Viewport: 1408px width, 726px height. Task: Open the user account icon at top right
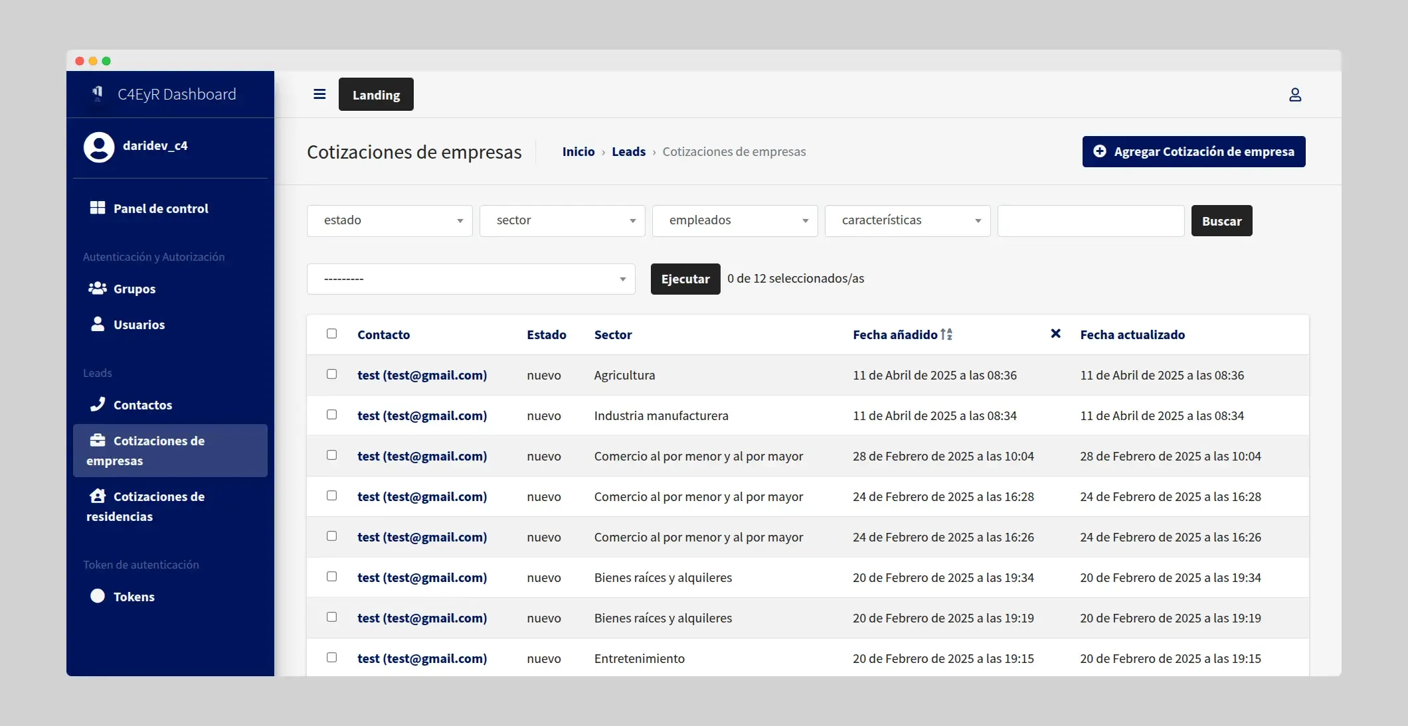(1294, 95)
